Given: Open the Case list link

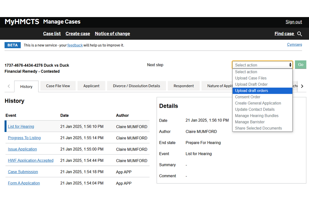Looking at the screenshot, I should click(x=52, y=34).
